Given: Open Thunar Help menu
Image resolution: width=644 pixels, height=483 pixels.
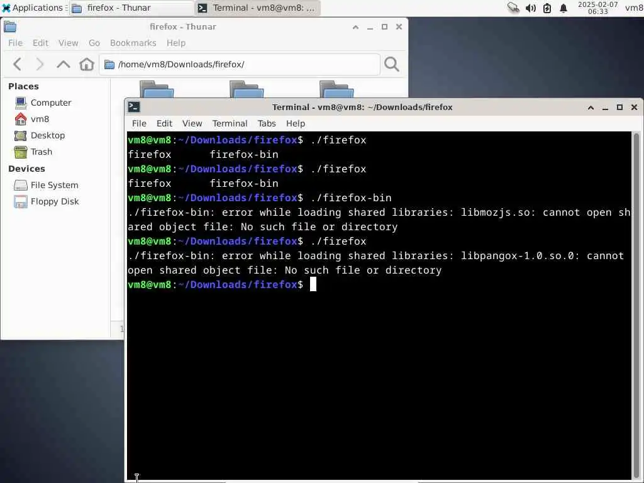Looking at the screenshot, I should tap(176, 43).
